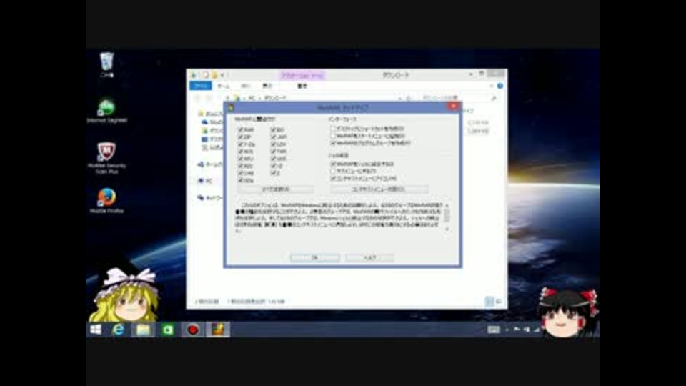Toggle the 7-Zip association checkbox
The width and height of the screenshot is (686, 386).
coord(241,144)
